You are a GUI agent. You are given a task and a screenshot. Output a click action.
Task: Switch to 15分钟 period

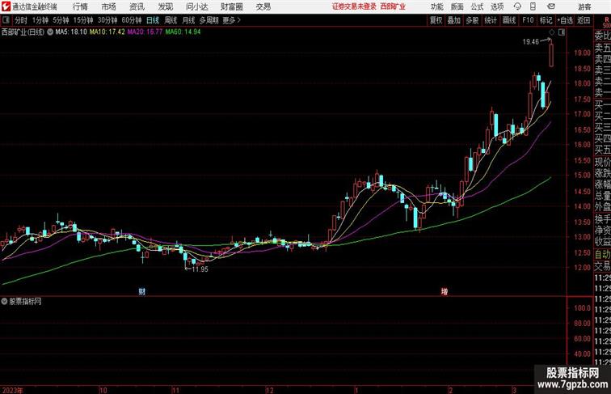pos(83,20)
